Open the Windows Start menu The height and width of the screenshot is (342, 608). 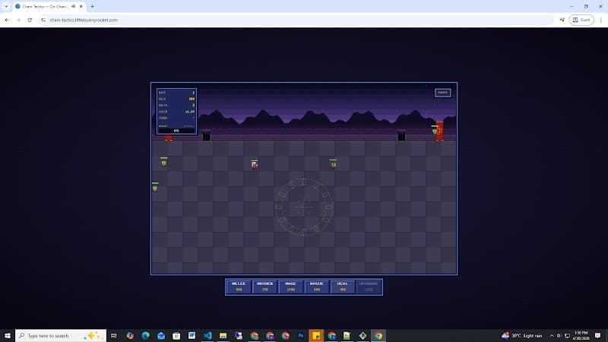coord(8,335)
